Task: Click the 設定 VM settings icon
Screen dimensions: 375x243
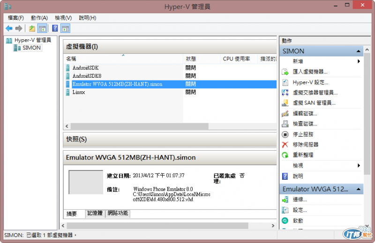Action: 285,210
